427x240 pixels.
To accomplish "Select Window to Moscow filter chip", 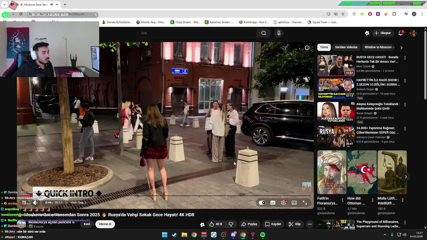I will pyautogui.click(x=379, y=47).
